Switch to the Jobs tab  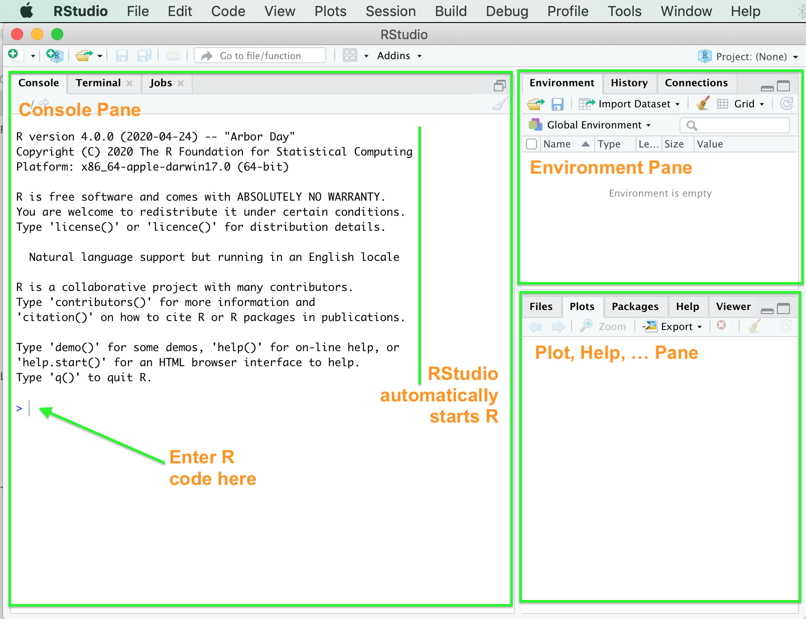pos(161,83)
